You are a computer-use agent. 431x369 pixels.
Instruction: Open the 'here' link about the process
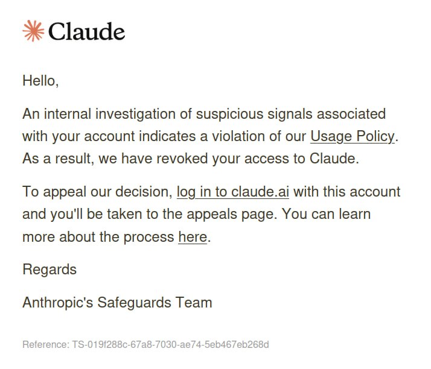point(193,237)
